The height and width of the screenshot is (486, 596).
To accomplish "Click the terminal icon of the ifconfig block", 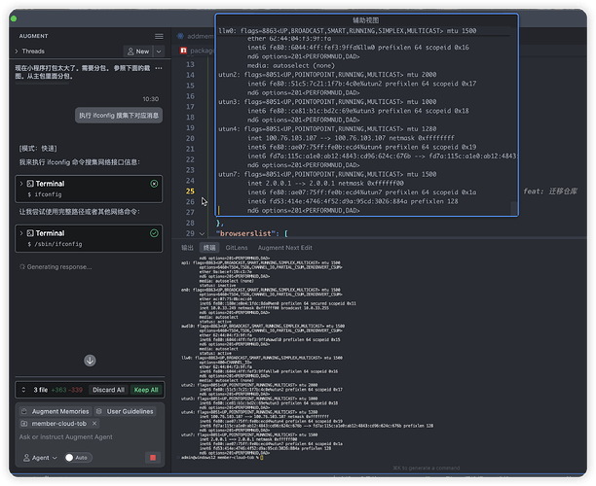I will tap(30, 184).
